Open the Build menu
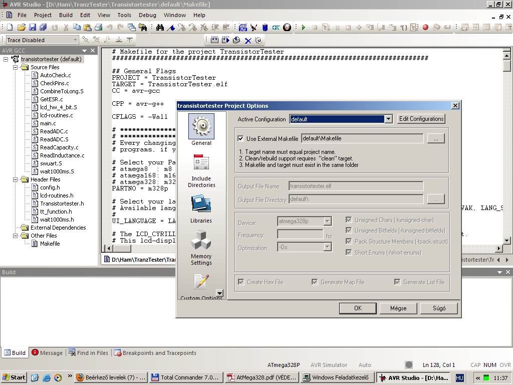This screenshot has width=513, height=385. (66, 15)
